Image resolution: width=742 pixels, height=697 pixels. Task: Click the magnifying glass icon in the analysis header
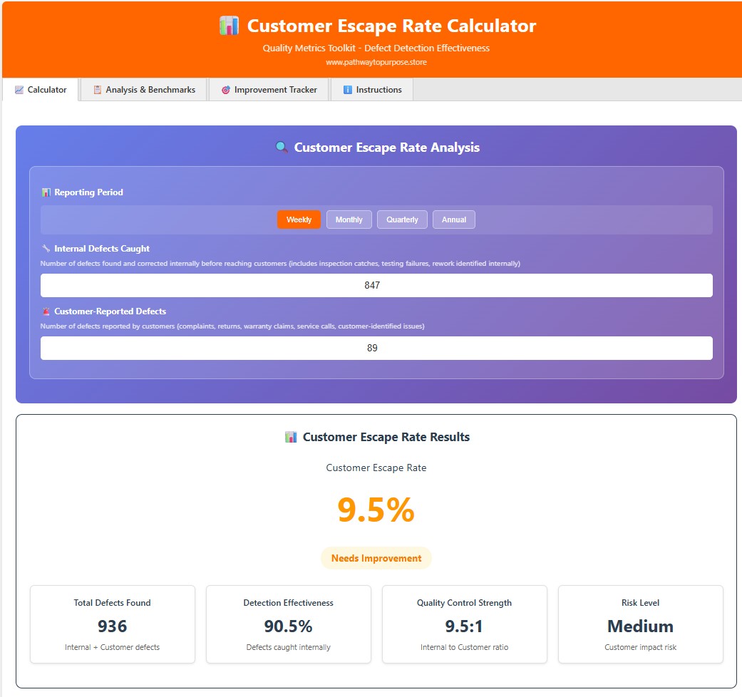point(282,148)
